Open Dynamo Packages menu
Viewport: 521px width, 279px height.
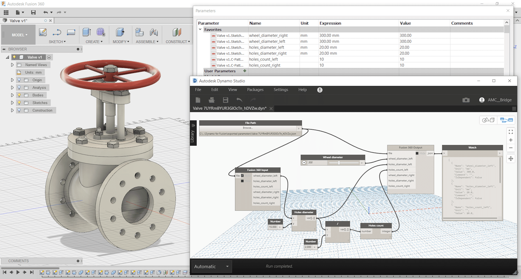pyautogui.click(x=255, y=90)
